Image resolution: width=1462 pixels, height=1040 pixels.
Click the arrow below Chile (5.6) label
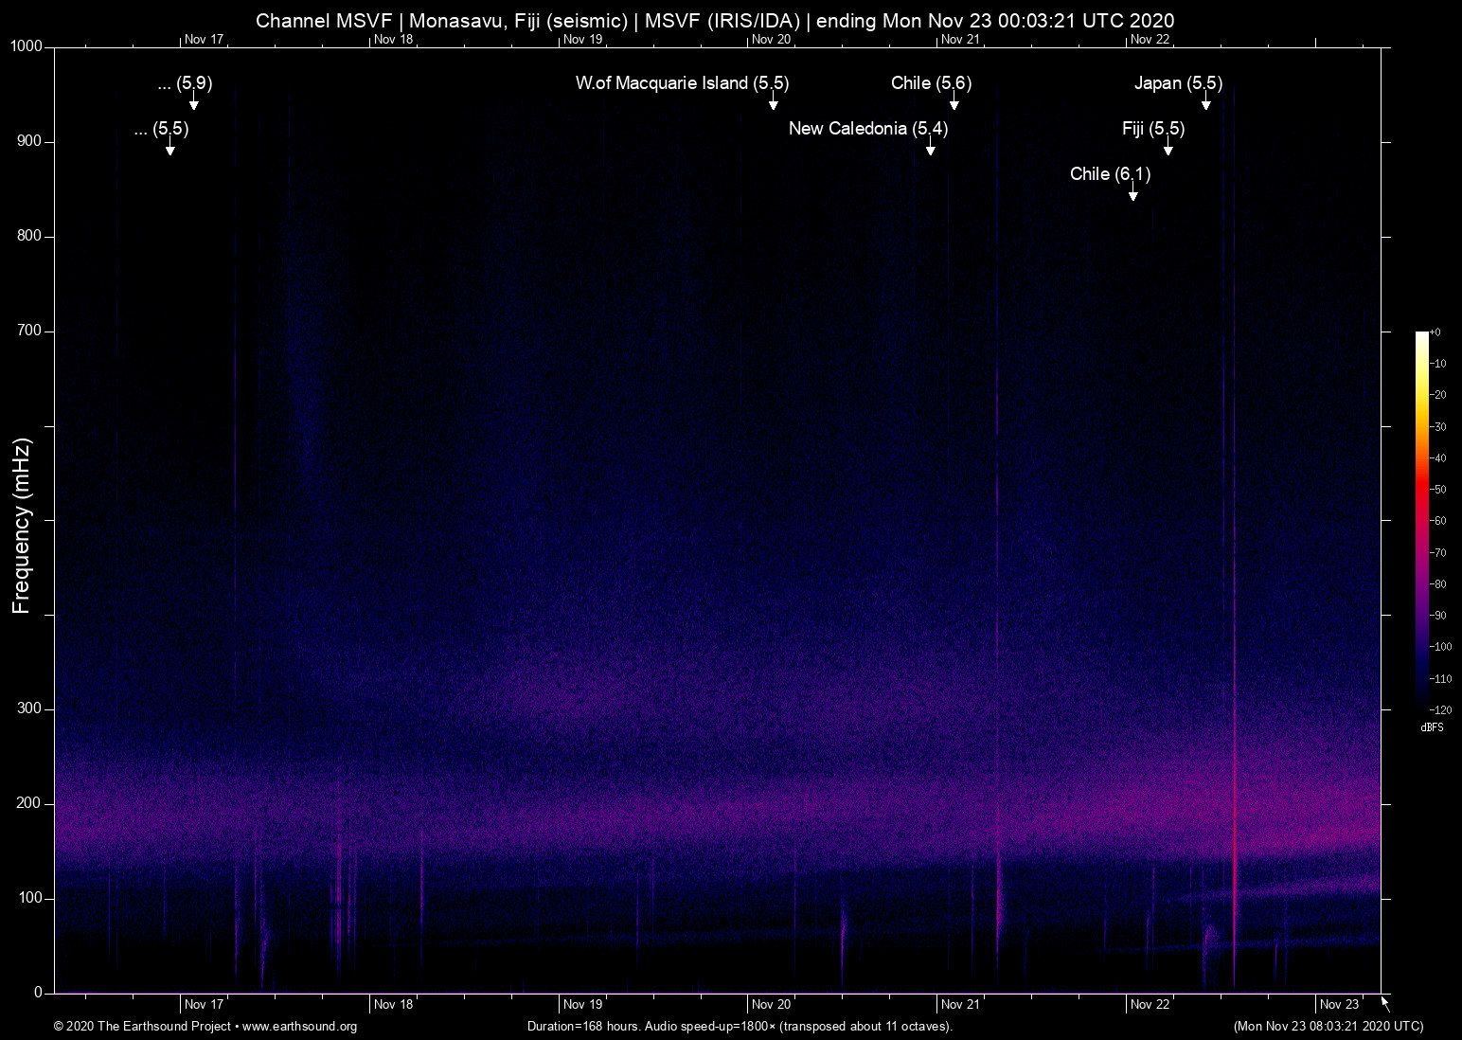pos(954,102)
